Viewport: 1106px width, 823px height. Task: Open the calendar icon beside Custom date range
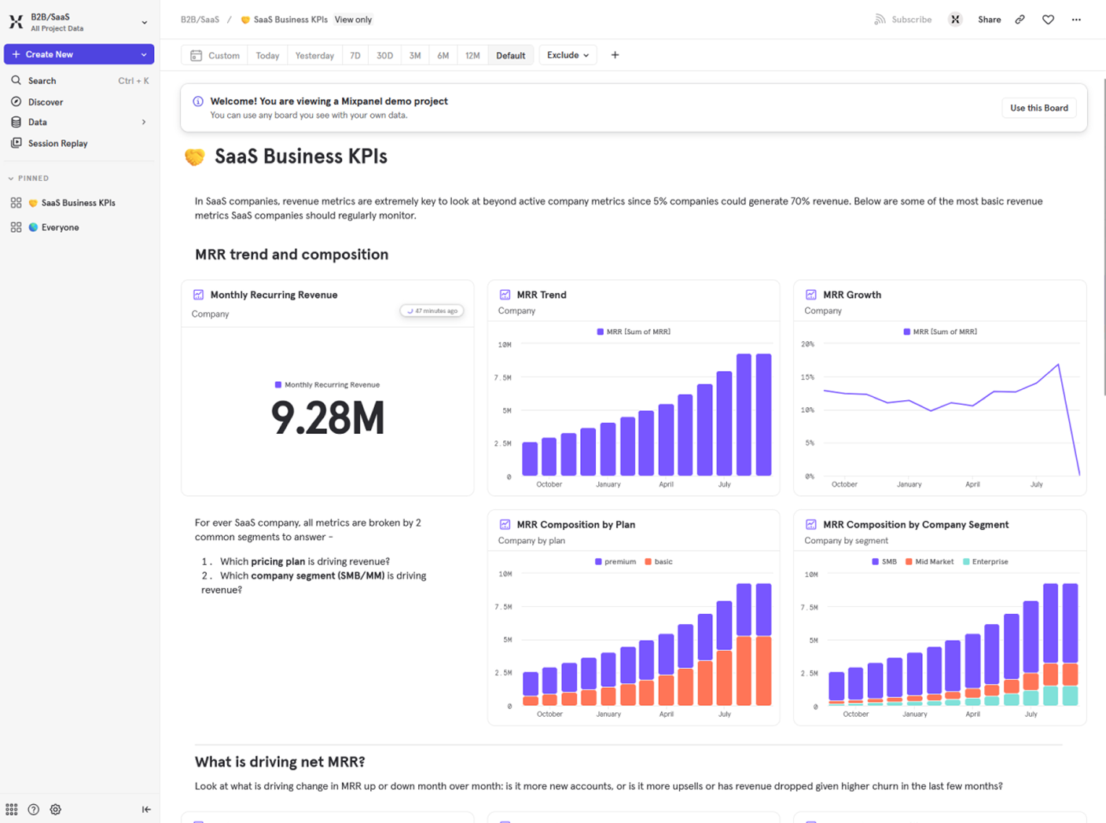coord(196,54)
